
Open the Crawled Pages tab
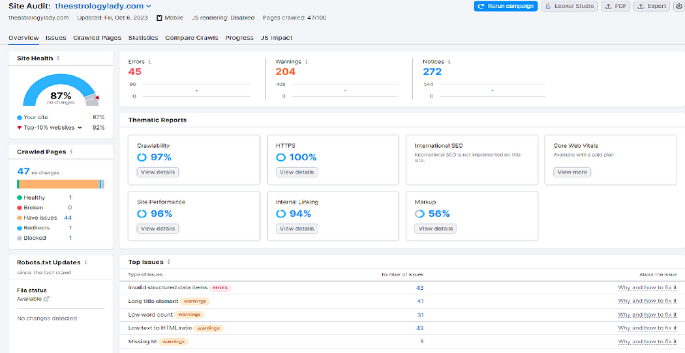[97, 38]
